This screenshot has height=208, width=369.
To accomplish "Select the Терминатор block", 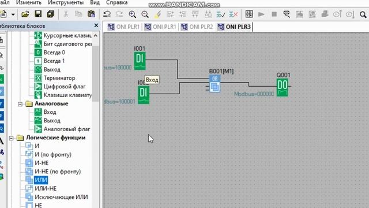I will tap(55, 78).
